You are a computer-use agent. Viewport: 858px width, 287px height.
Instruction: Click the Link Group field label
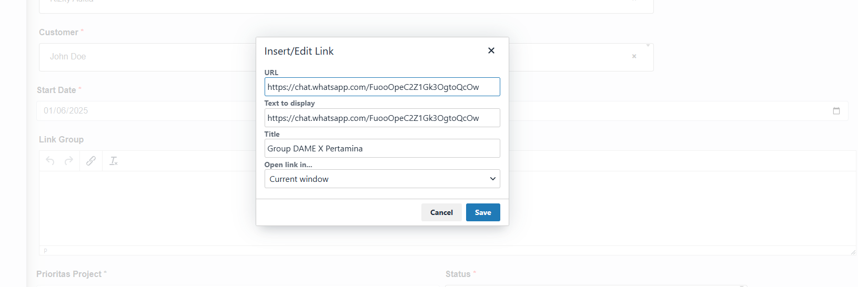point(61,139)
